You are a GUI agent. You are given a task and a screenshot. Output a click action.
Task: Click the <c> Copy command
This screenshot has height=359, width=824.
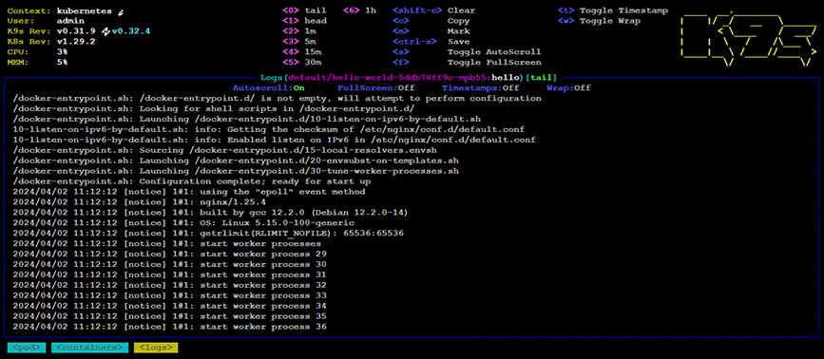(x=431, y=21)
